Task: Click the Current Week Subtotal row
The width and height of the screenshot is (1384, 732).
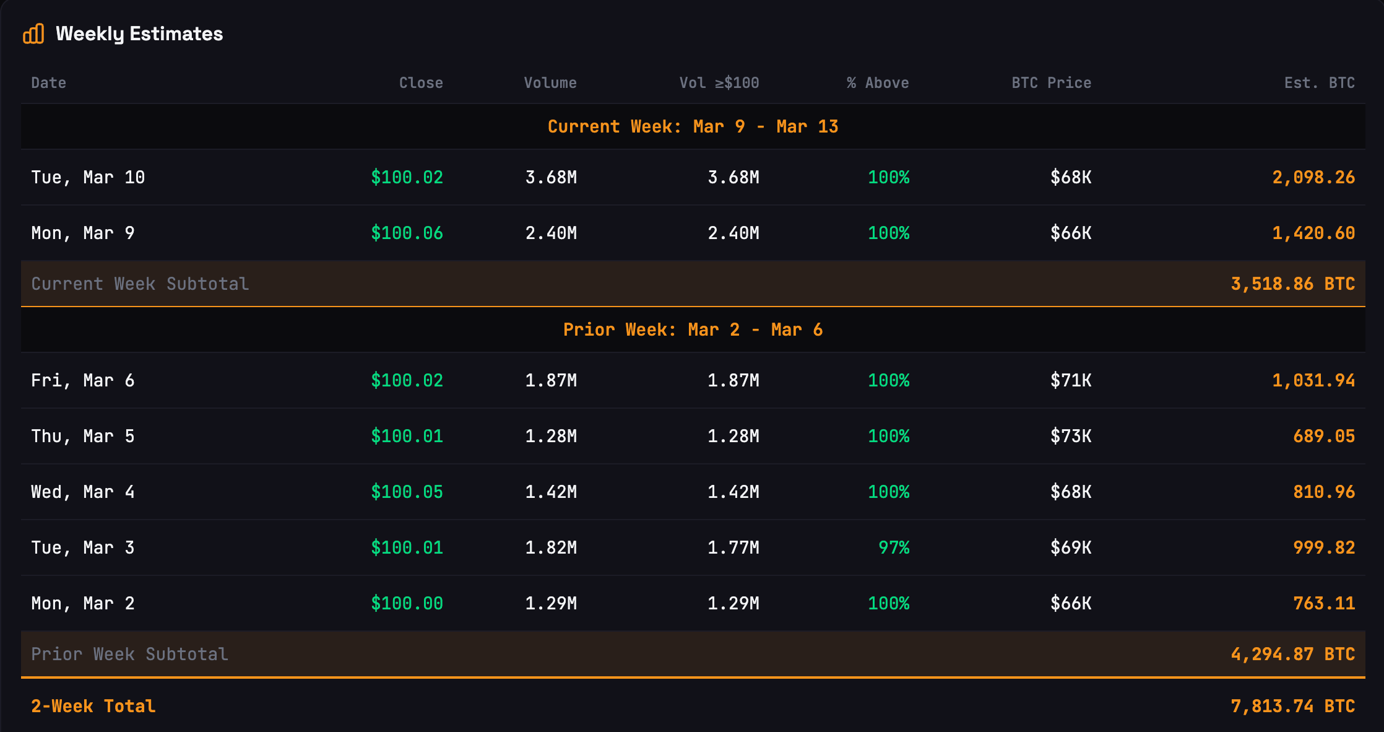Action: click(139, 283)
